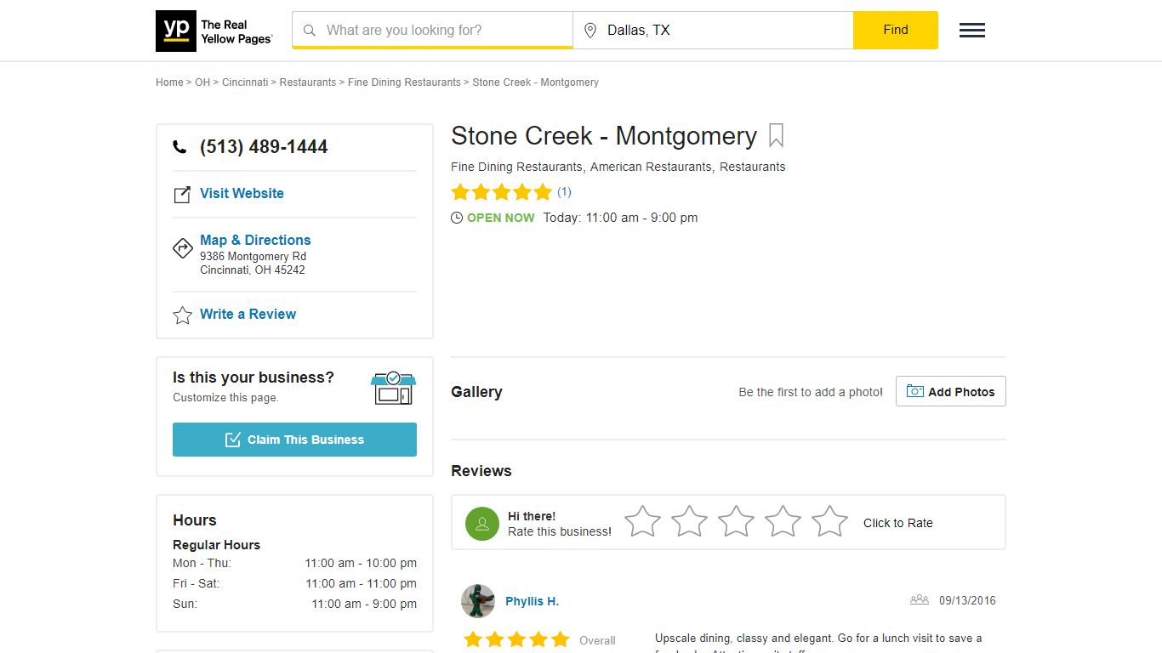Open Restaurants category link under title
Screen dimensions: 1162x653
point(753,167)
